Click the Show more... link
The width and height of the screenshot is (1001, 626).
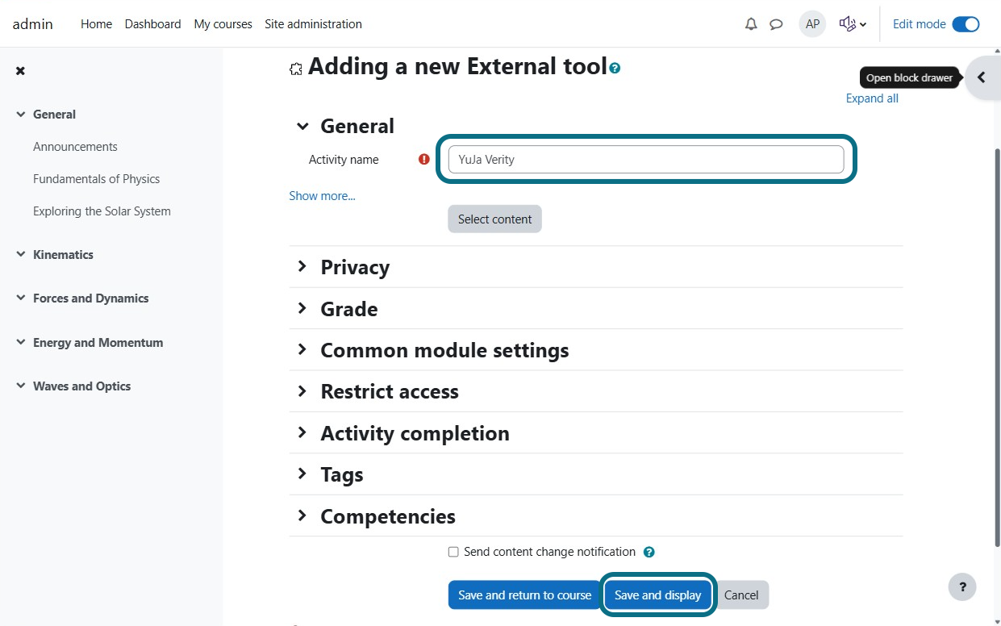[x=322, y=195]
